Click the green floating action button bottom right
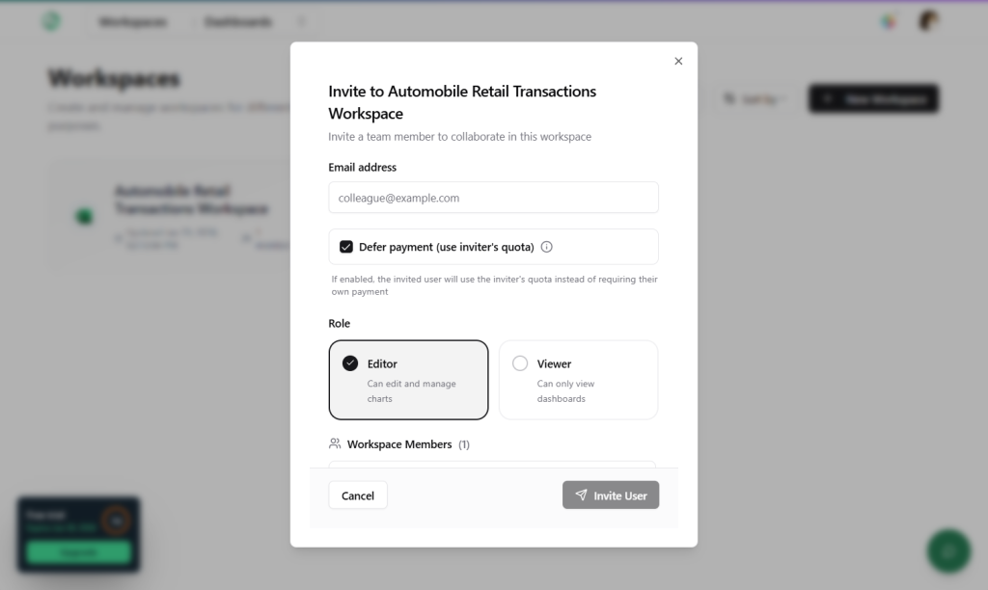The width and height of the screenshot is (988, 590). click(947, 550)
